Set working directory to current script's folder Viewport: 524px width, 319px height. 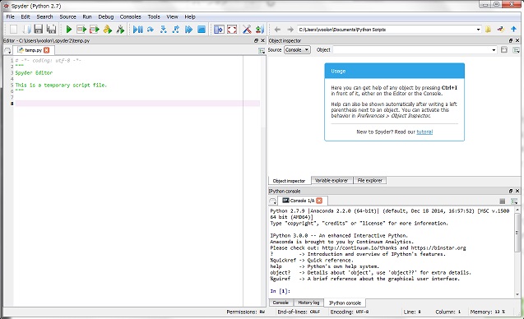click(x=501, y=30)
